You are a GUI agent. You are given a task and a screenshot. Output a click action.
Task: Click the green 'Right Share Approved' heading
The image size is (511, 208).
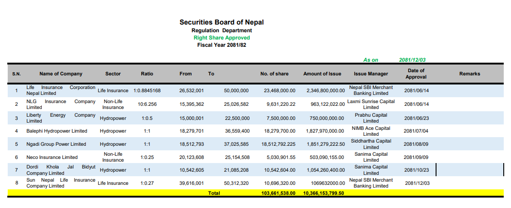222,38
